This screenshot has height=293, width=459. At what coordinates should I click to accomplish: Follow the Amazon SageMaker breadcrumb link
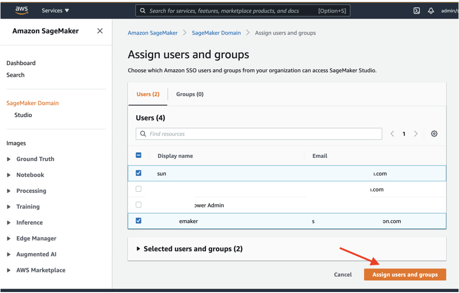click(x=153, y=33)
